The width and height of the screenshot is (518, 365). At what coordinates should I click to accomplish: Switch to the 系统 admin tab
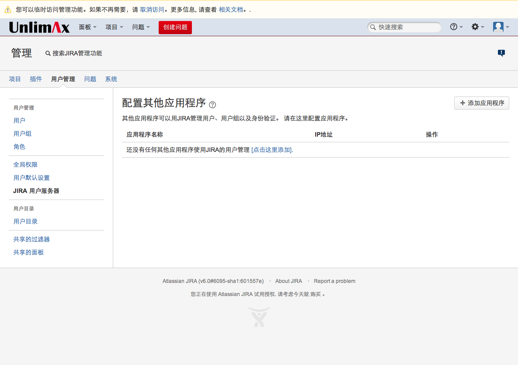111,79
